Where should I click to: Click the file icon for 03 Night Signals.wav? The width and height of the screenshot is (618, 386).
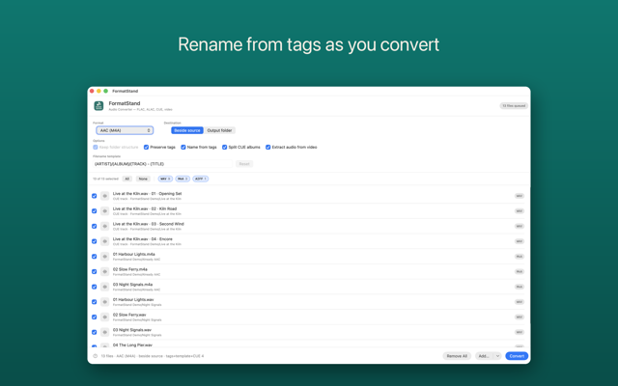click(x=104, y=332)
